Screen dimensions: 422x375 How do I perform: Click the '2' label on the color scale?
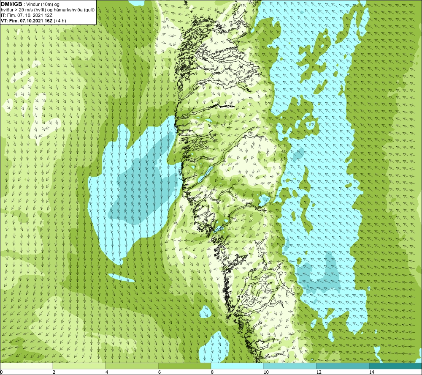click(x=54, y=372)
